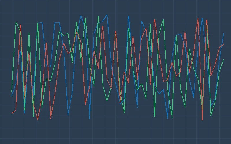Click the blue line's deep trough right of center

click(x=167, y=118)
